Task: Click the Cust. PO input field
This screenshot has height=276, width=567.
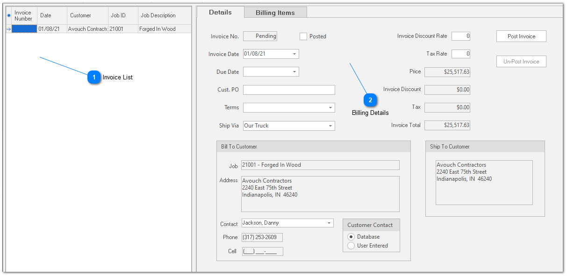Action: (288, 90)
